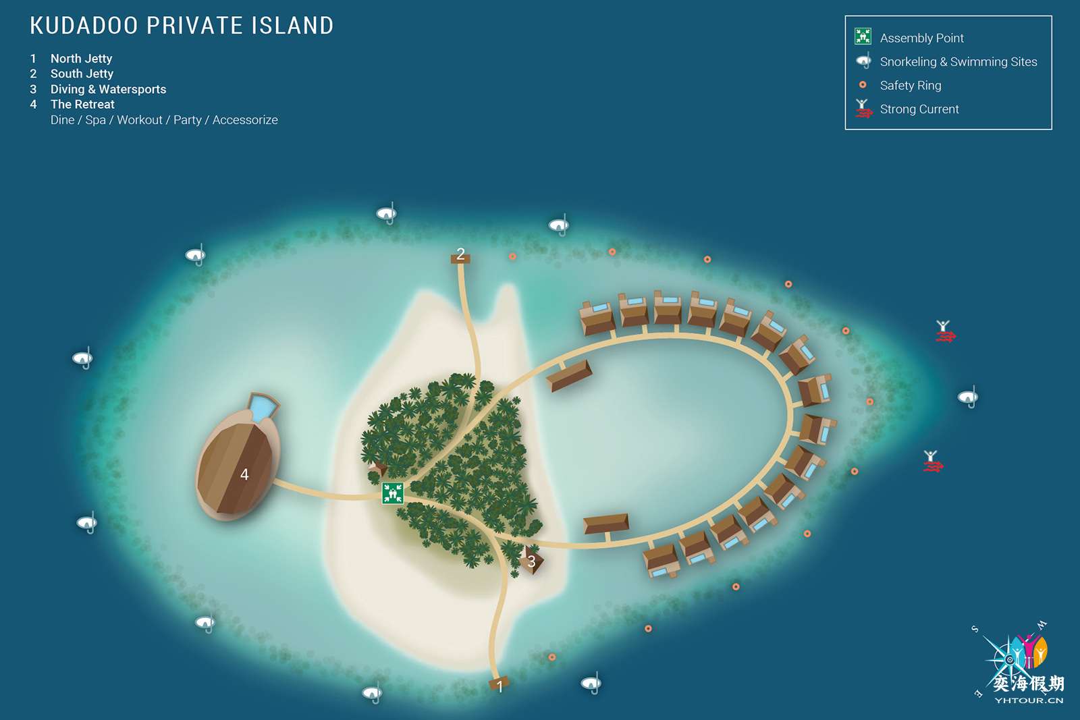Viewport: 1080px width, 720px height.
Task: Click the list entry Diving & Watersports
Action: point(108,89)
